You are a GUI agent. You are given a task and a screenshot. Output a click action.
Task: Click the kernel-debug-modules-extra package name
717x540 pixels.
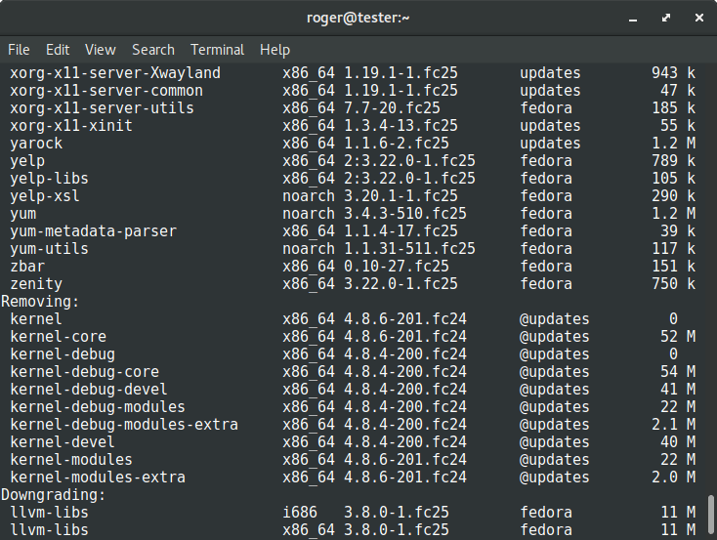124,425
